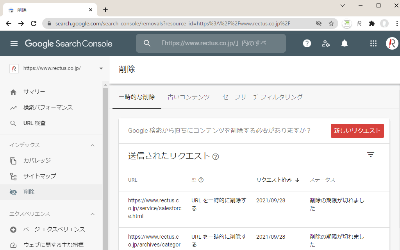
Task: Click the green spreadsheet extension icon
Action: 347,24
